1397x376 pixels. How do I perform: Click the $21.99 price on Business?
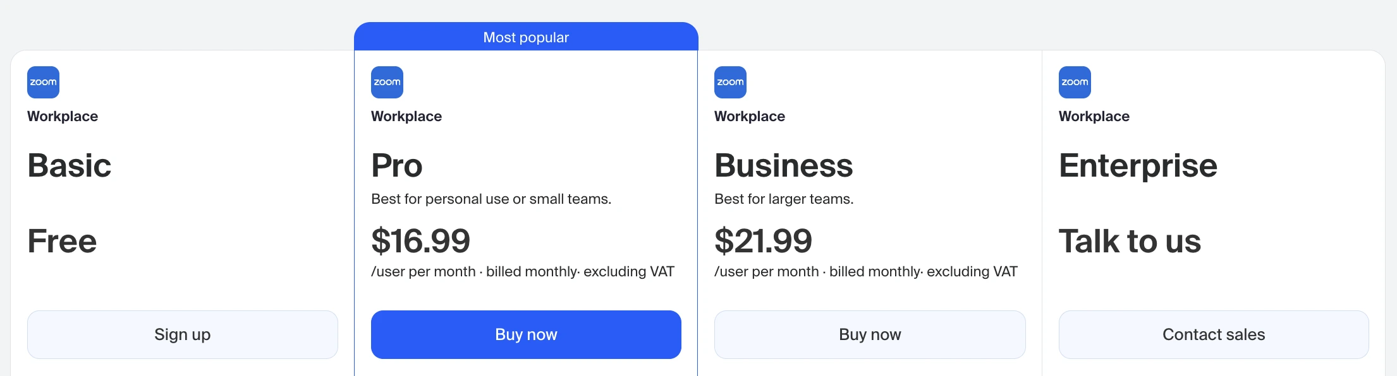click(x=764, y=240)
